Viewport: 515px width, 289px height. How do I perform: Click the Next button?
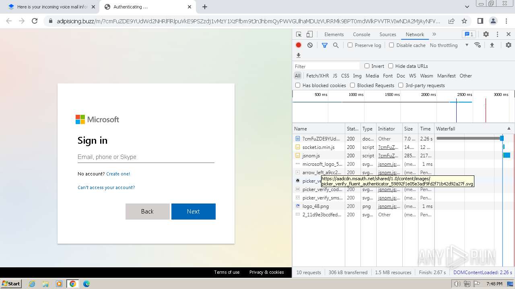pyautogui.click(x=194, y=212)
